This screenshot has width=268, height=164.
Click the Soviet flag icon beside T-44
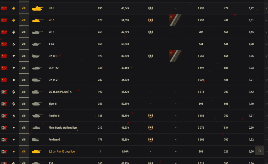[x=4, y=44]
